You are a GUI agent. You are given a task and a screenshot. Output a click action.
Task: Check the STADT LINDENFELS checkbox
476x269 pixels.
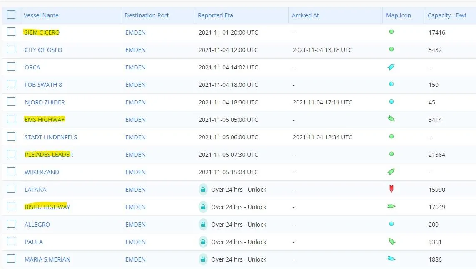point(11,137)
